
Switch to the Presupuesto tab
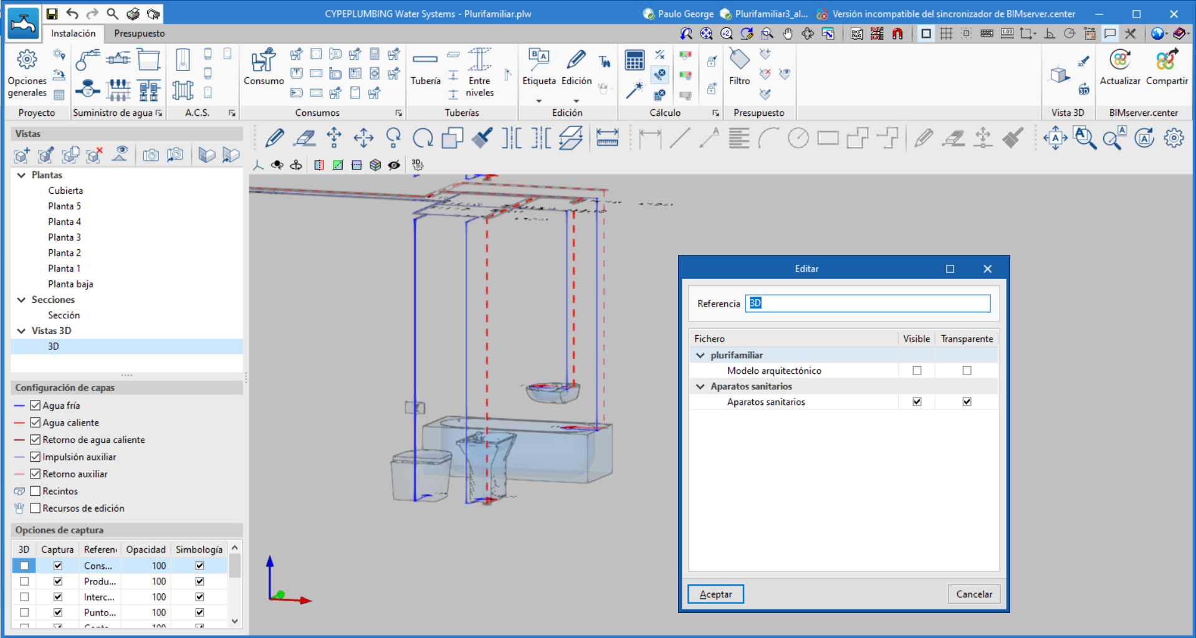(140, 34)
